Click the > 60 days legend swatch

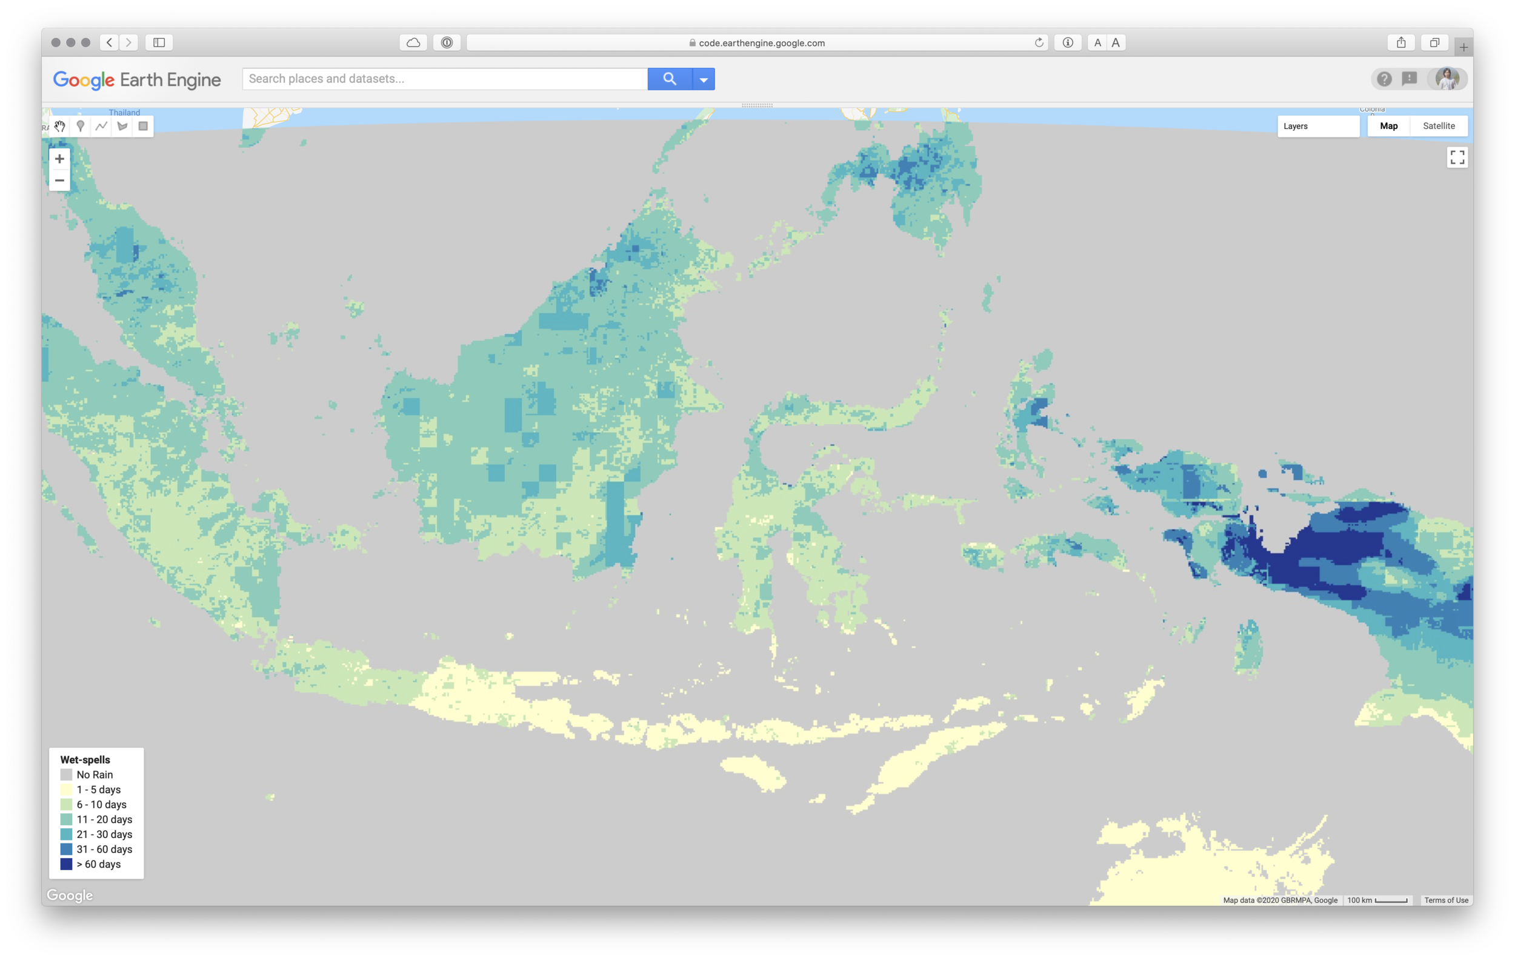(x=66, y=864)
